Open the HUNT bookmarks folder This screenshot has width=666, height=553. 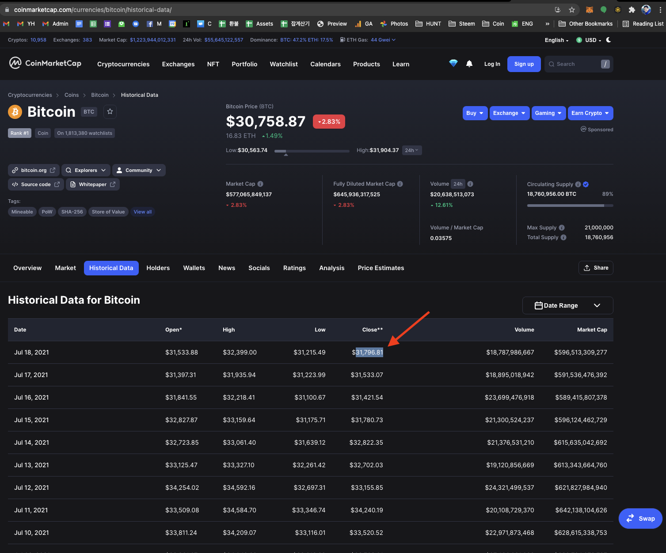pyautogui.click(x=428, y=24)
